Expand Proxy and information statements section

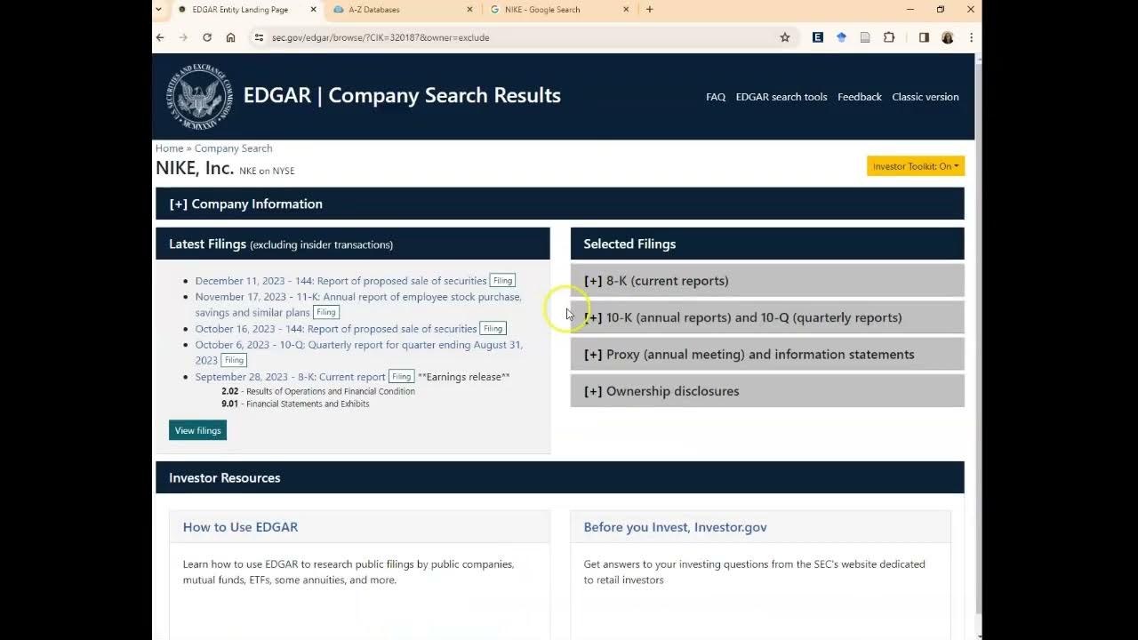coord(767,354)
